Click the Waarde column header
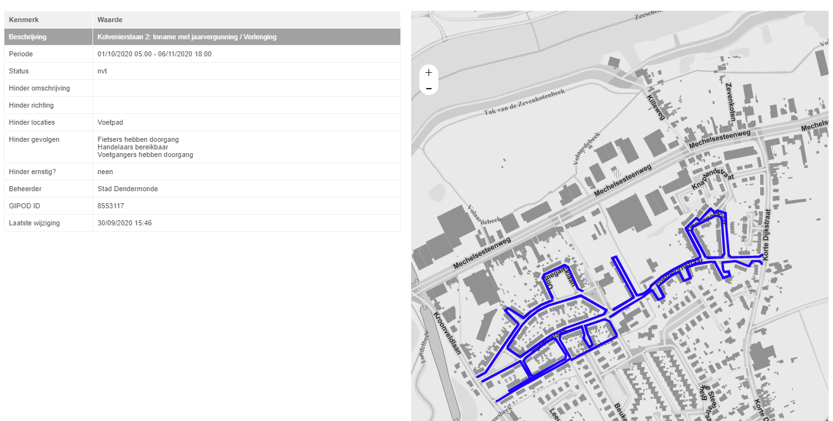The width and height of the screenshot is (833, 421). pyautogui.click(x=110, y=20)
